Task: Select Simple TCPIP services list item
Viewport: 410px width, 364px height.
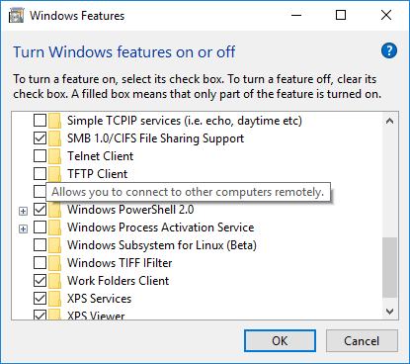Action: point(185,121)
